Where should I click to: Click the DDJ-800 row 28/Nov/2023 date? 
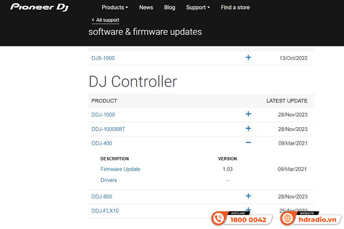point(293,197)
